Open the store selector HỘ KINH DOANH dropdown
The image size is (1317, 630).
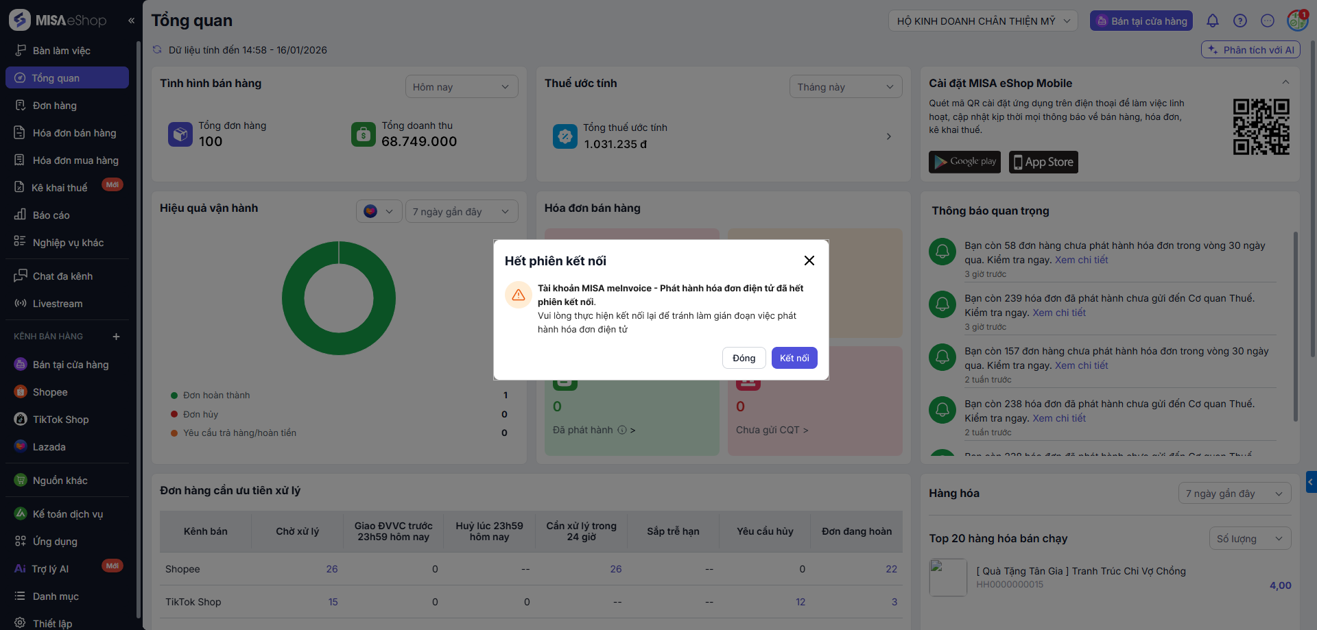[x=982, y=21]
